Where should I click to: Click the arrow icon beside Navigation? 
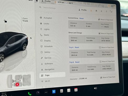pyautogui.click(x=42, y=70)
